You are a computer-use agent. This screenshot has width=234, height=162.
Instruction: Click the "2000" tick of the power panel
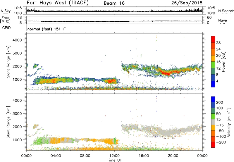pyautogui.click(x=17, y=66)
